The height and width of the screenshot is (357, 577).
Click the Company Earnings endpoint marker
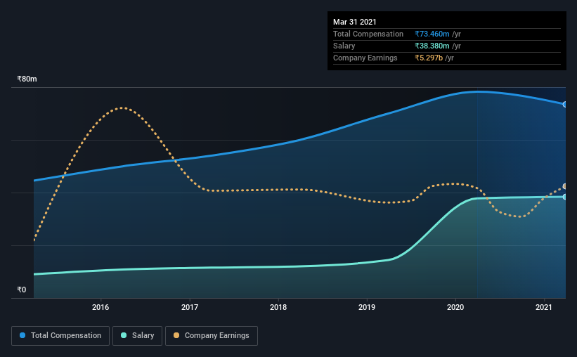tap(565, 187)
